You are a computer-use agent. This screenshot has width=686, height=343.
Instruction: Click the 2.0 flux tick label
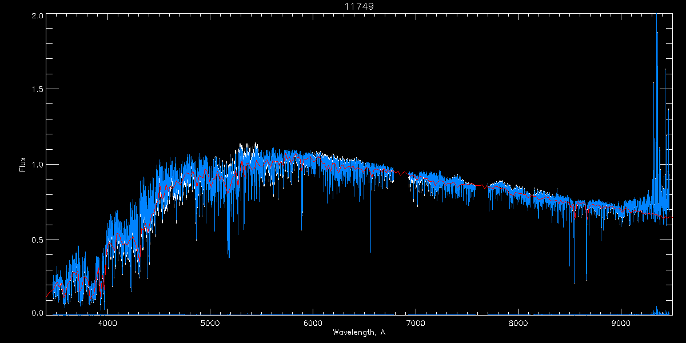(37, 16)
